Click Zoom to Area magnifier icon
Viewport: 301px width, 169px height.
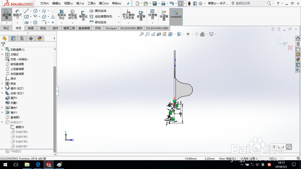[x=147, y=34]
